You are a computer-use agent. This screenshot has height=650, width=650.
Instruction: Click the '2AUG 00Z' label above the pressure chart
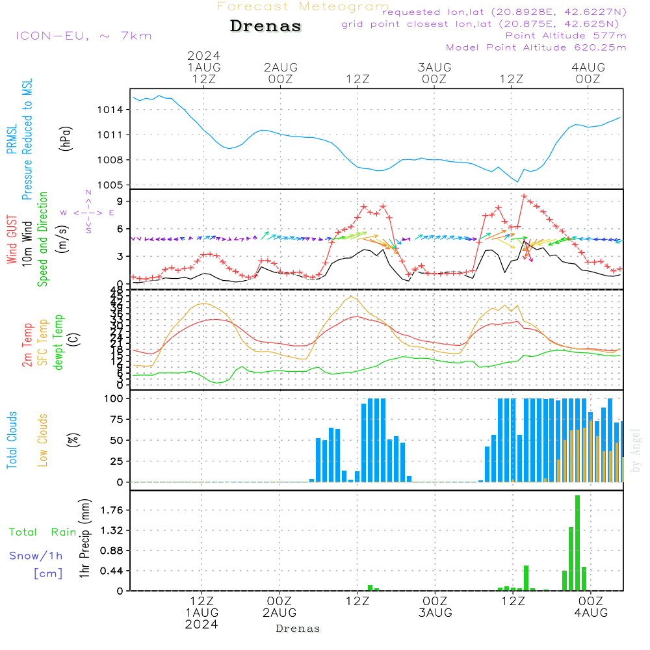pos(281,73)
